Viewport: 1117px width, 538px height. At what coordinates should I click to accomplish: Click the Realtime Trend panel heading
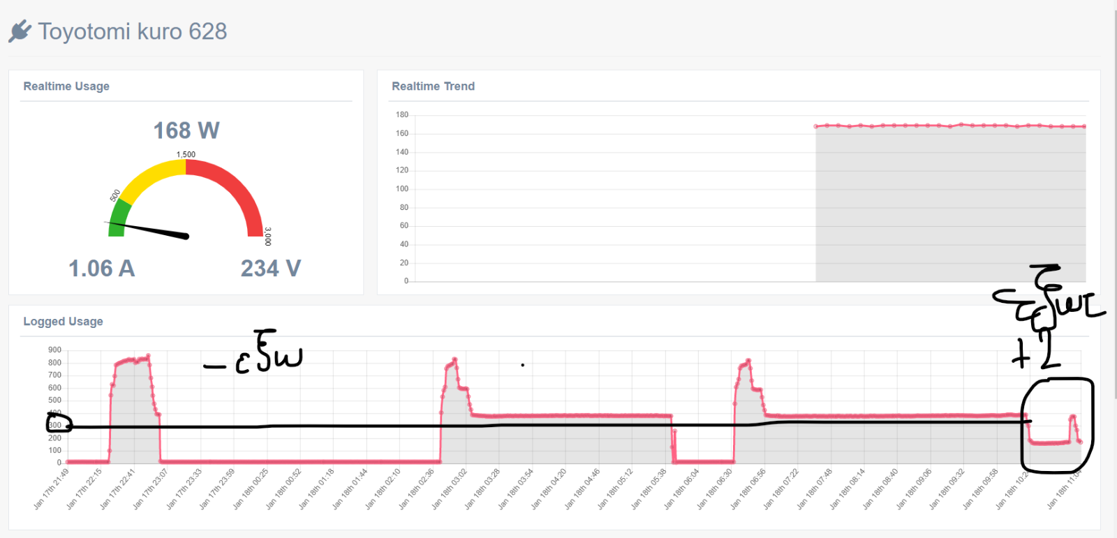433,87
